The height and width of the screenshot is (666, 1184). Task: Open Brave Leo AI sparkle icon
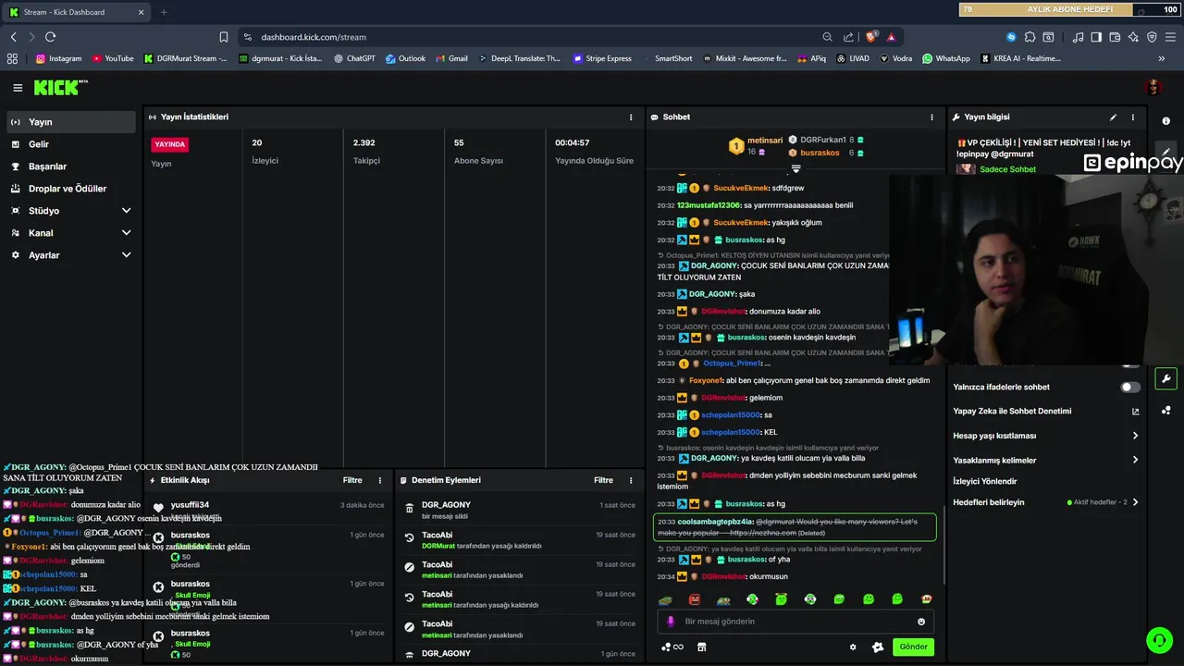click(x=1132, y=37)
